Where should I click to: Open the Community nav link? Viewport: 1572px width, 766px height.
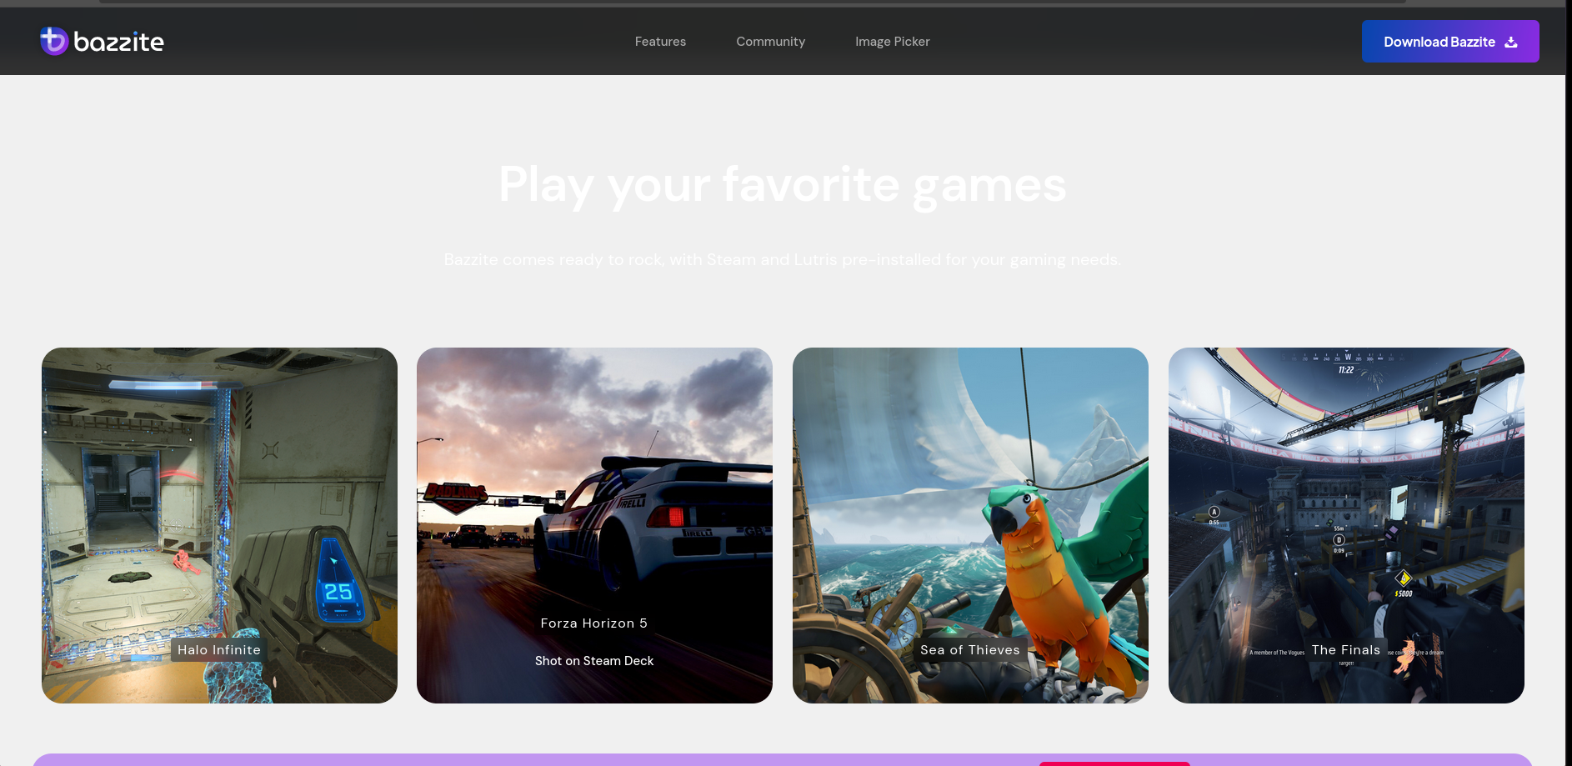pos(770,42)
